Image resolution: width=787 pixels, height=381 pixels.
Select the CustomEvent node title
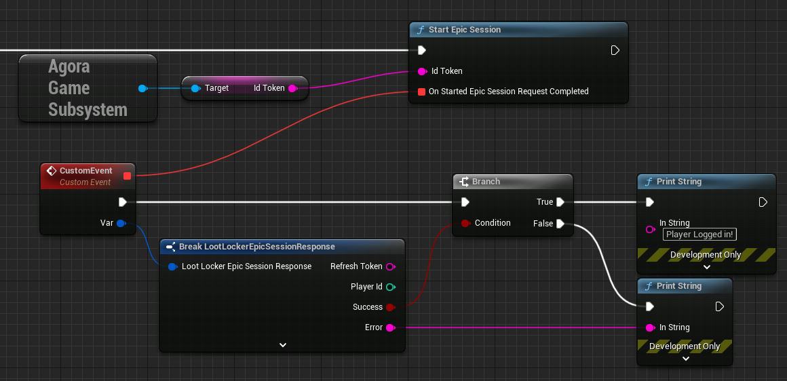coord(86,171)
